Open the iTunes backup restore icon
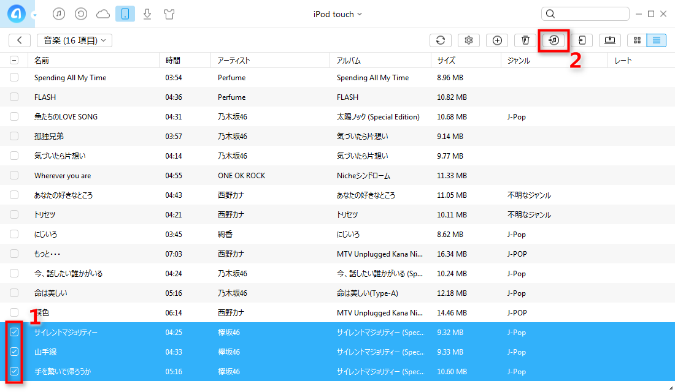The height and width of the screenshot is (392, 675). pyautogui.click(x=81, y=14)
